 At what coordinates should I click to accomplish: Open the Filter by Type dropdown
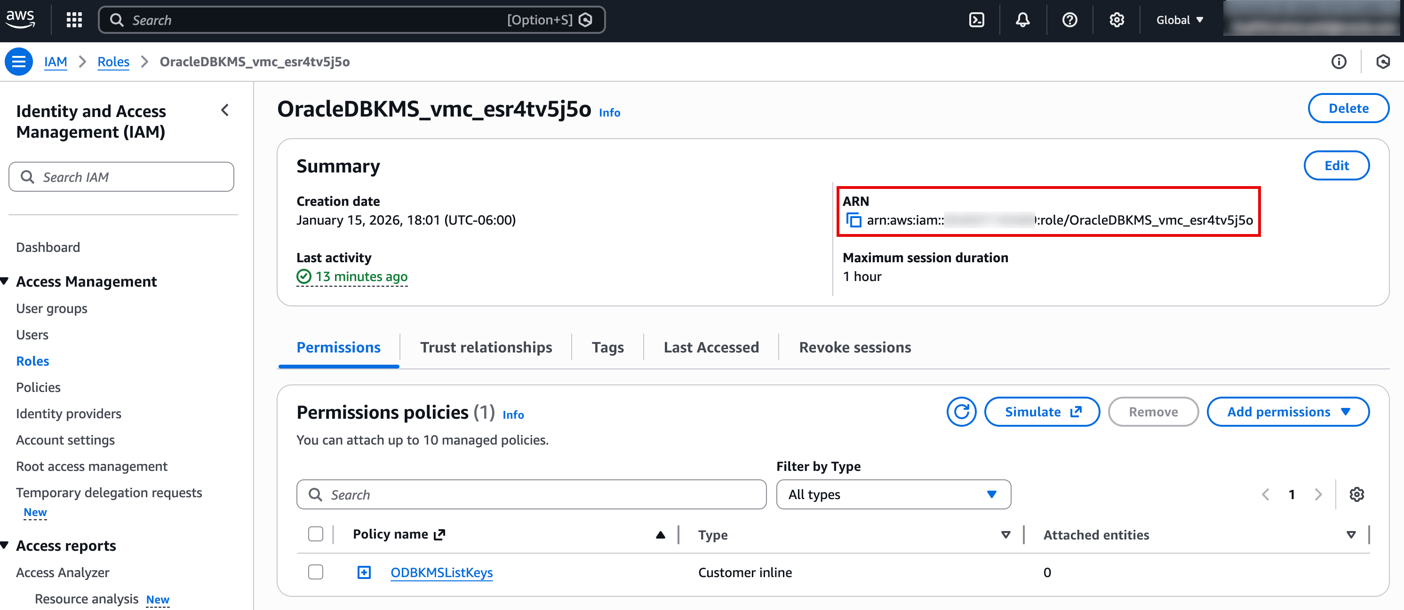click(893, 494)
